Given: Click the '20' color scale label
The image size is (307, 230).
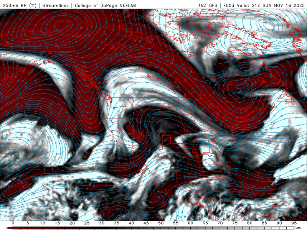Looking at the screenshot, I should tap(72, 223).
